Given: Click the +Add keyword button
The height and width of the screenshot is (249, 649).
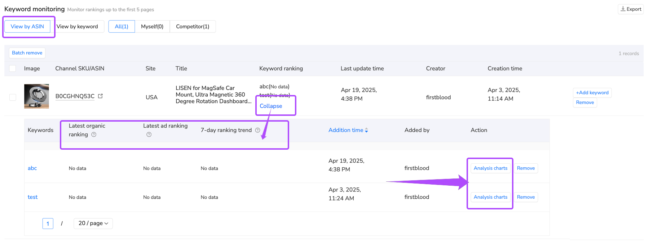Looking at the screenshot, I should (x=592, y=92).
